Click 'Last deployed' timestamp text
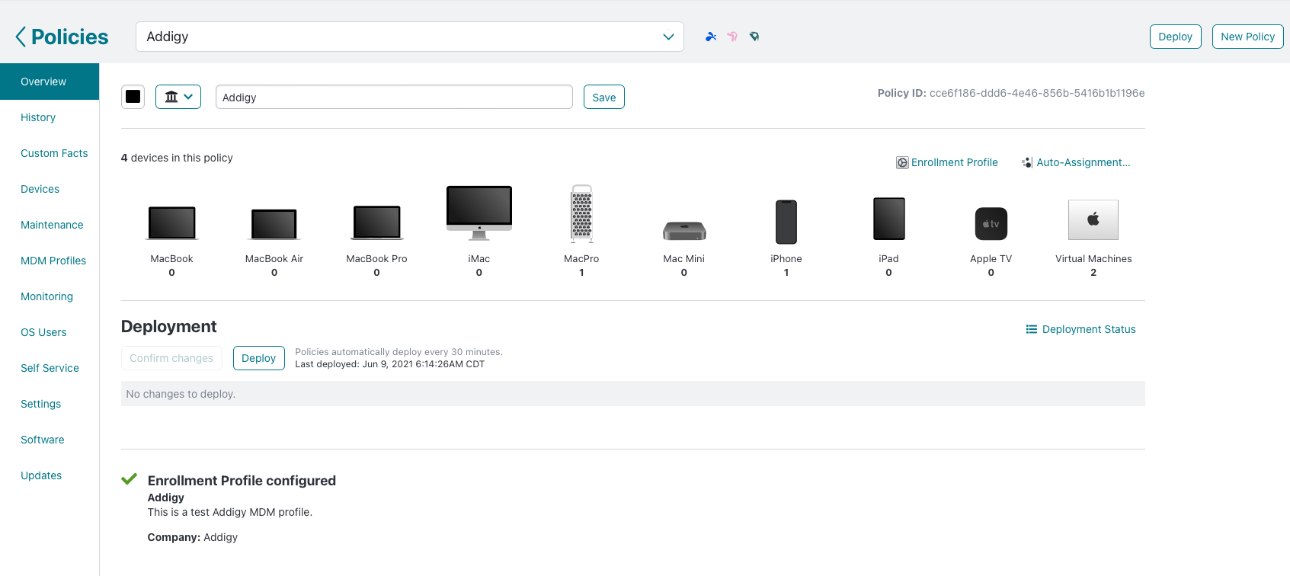 coord(389,364)
